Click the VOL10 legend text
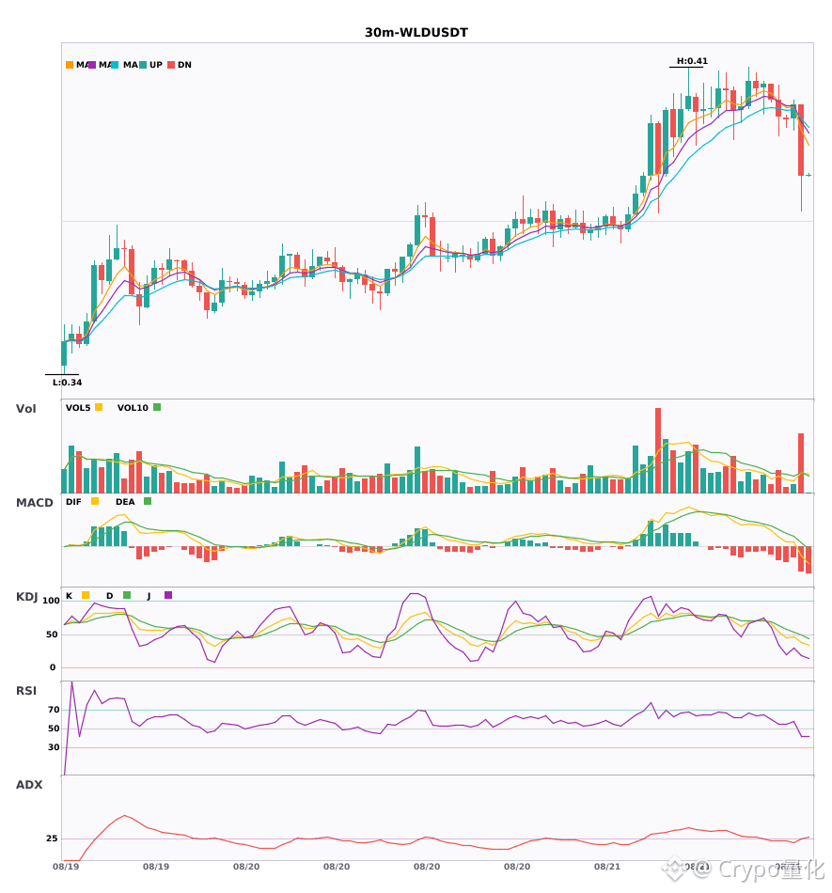This screenshot has height=893, width=832. (x=133, y=408)
